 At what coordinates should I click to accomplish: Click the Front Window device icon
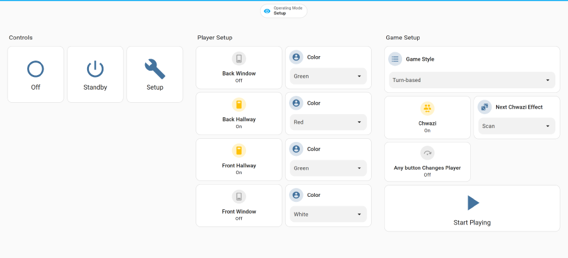(239, 196)
